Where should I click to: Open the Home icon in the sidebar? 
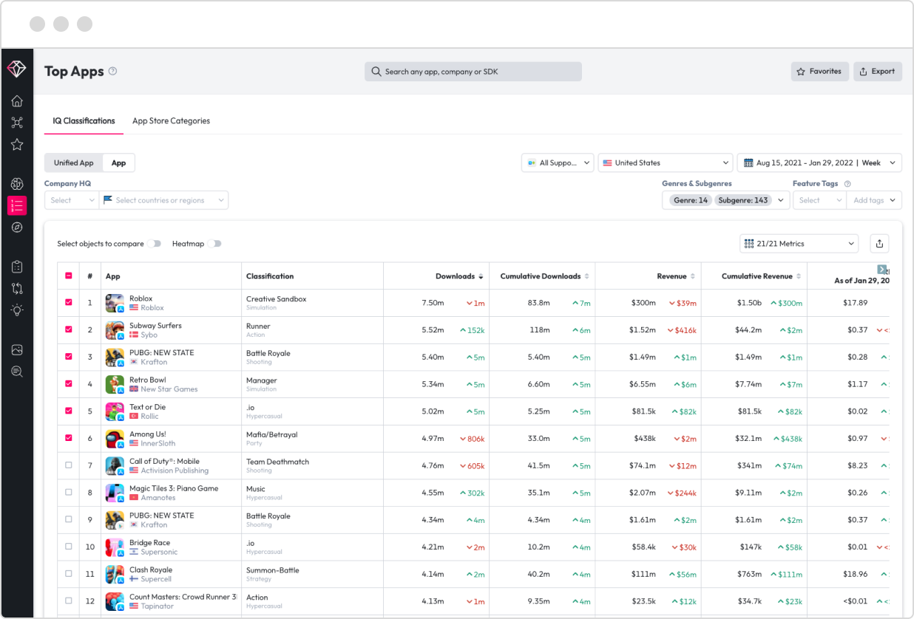[16, 101]
